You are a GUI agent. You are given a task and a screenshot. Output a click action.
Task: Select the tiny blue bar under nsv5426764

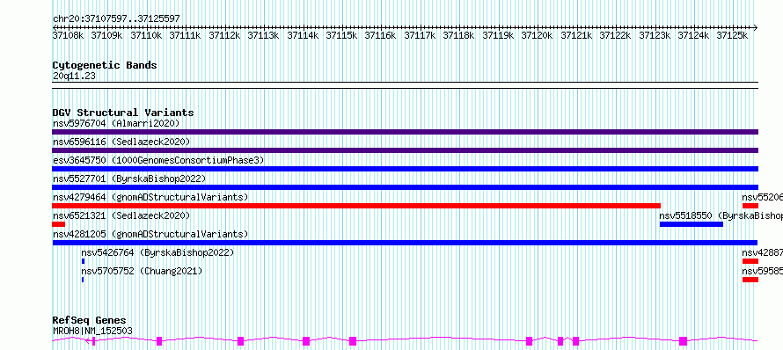(x=83, y=261)
